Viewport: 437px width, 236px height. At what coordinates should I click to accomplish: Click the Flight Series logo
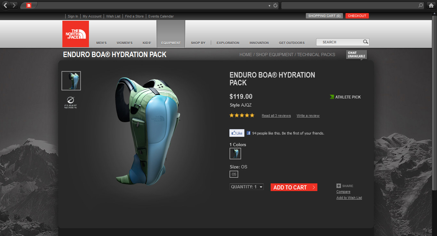[x=70, y=102]
